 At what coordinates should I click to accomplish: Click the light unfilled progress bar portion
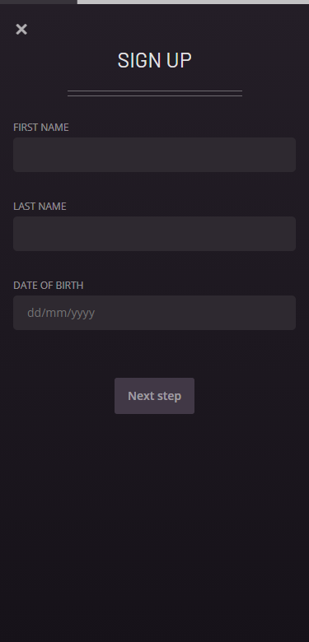pos(193,2)
